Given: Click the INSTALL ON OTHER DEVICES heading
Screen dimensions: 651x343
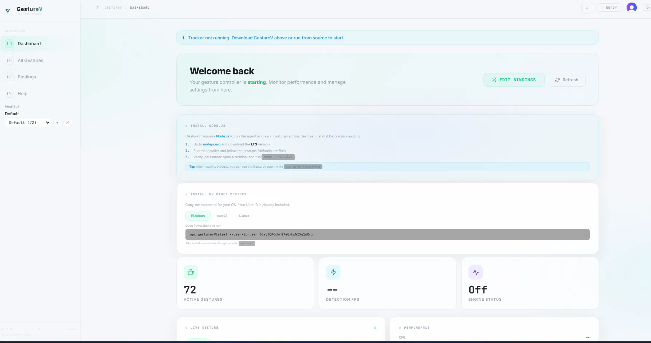Looking at the screenshot, I should tap(219, 194).
